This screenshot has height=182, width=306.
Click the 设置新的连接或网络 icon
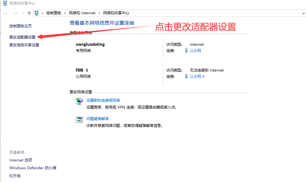[x=80, y=101]
